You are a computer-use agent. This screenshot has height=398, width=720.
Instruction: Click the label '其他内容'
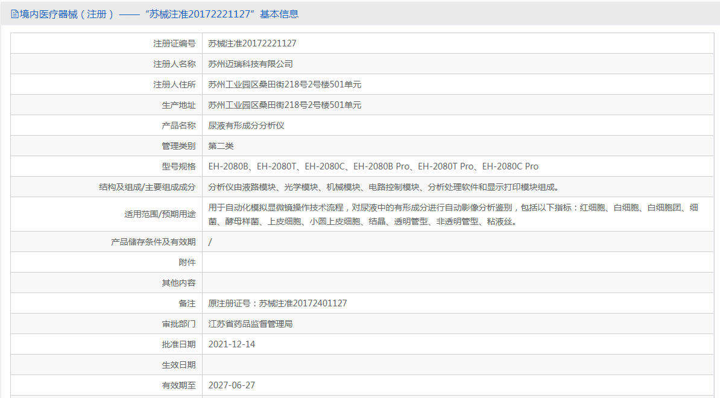coord(178,283)
